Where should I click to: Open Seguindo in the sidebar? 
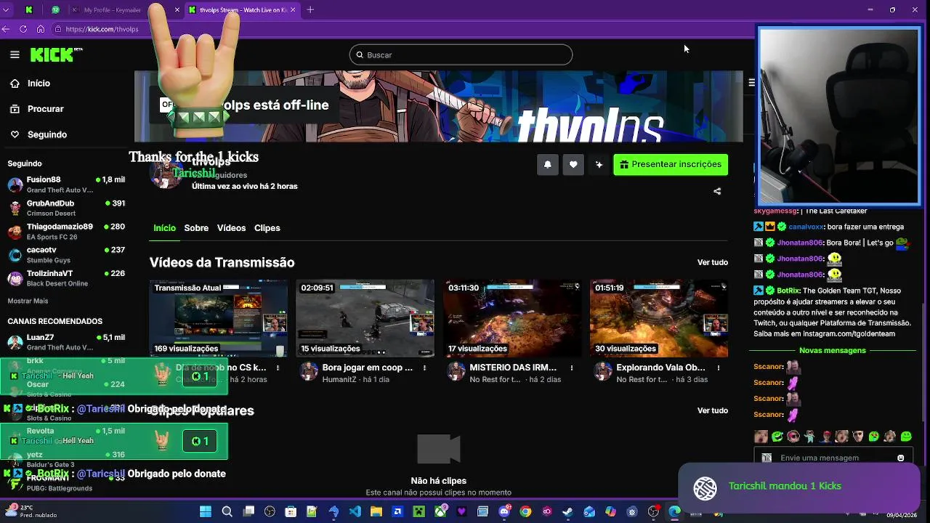click(x=46, y=134)
